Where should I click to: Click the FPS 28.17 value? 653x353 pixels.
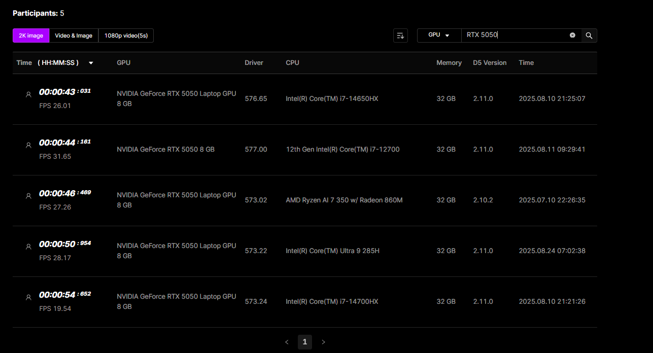click(55, 258)
